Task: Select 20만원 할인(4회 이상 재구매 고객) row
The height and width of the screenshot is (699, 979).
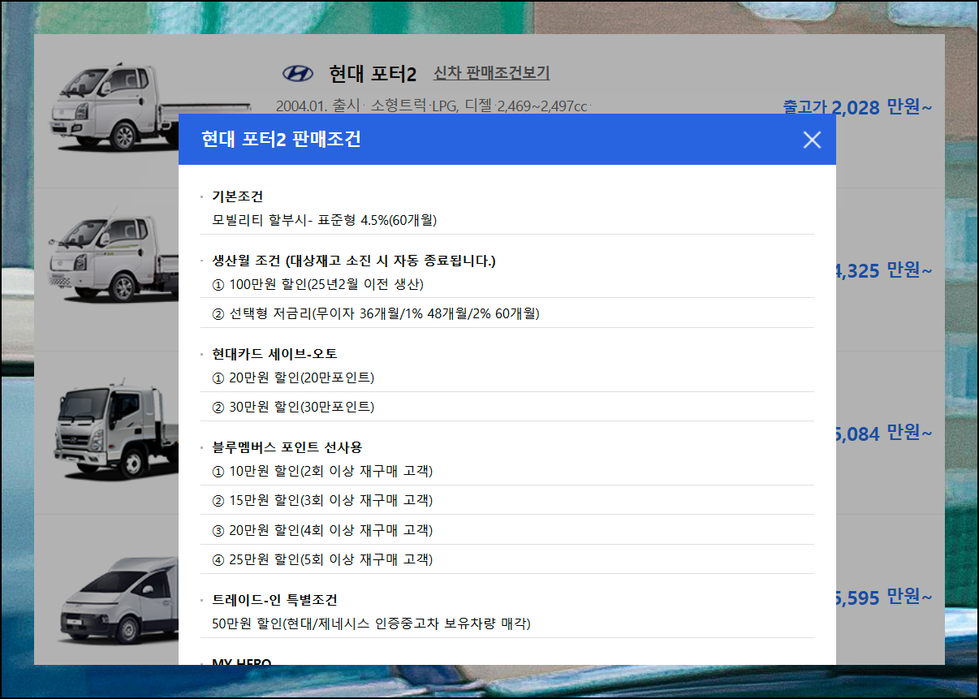Action: coord(507,530)
